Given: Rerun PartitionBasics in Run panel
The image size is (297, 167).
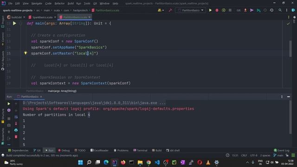Looking at the screenshot, I should click(9, 104).
